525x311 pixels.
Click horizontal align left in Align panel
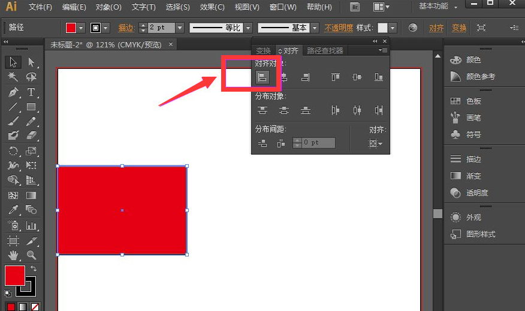click(262, 77)
